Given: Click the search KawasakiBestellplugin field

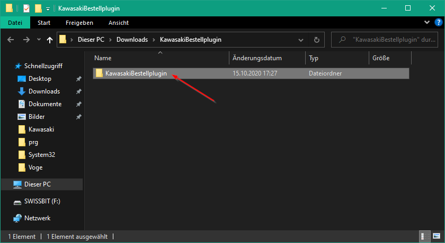Looking at the screenshot, I should (385, 40).
